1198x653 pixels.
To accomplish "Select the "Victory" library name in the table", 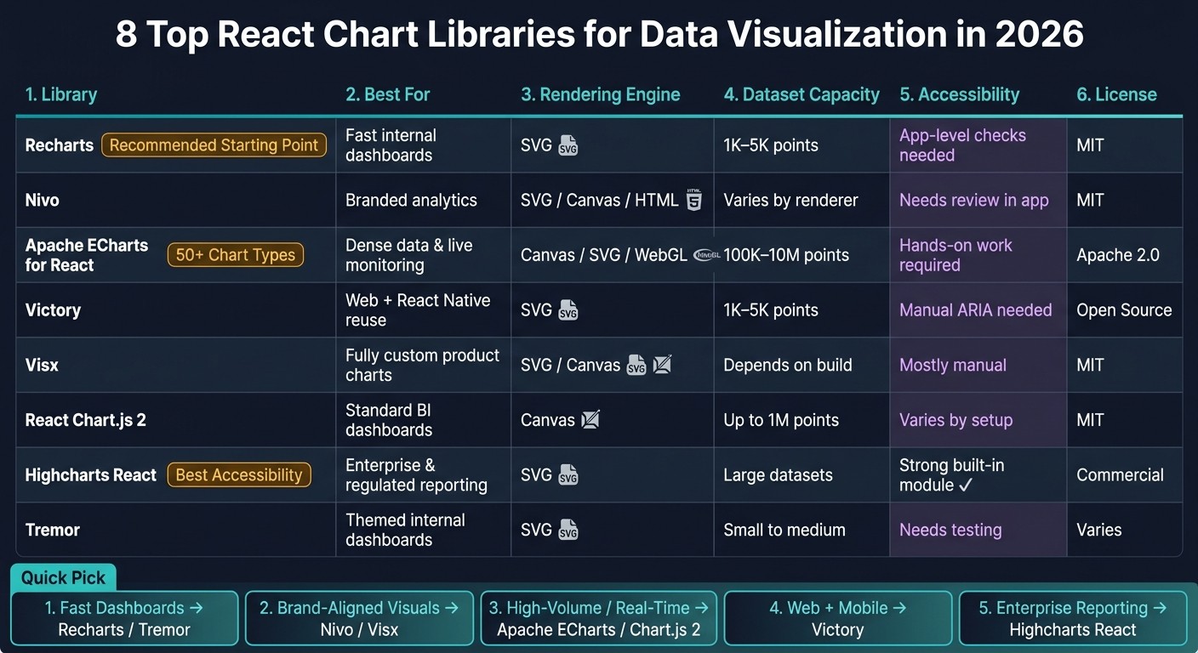I will (53, 310).
